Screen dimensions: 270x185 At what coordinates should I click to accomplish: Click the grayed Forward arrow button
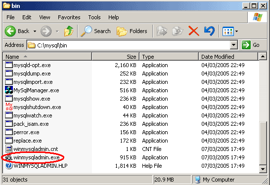[x=46, y=31]
